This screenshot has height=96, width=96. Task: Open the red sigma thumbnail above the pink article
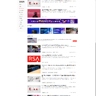coord(34,3)
